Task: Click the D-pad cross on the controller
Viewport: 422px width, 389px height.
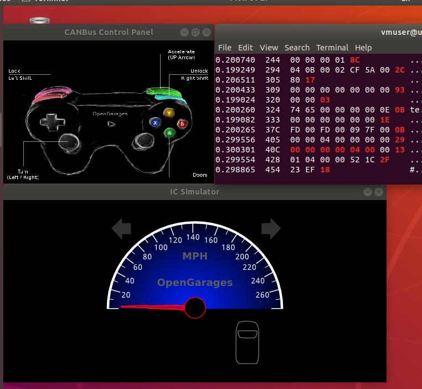Action: coord(53,122)
